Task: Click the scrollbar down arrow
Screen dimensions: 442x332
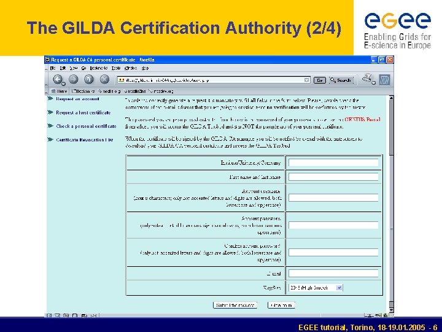Action: 391,310
